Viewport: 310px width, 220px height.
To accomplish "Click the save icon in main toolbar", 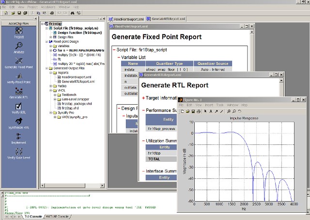I will tap(19, 13).
